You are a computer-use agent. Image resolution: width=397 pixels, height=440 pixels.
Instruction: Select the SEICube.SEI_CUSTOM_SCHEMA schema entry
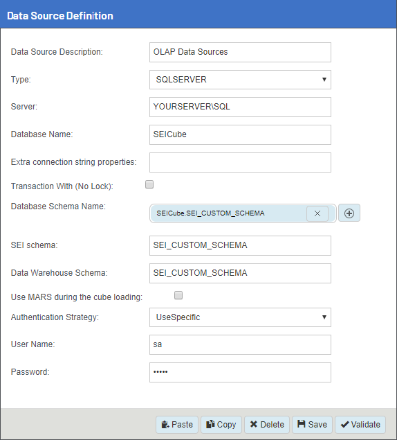(x=210, y=213)
